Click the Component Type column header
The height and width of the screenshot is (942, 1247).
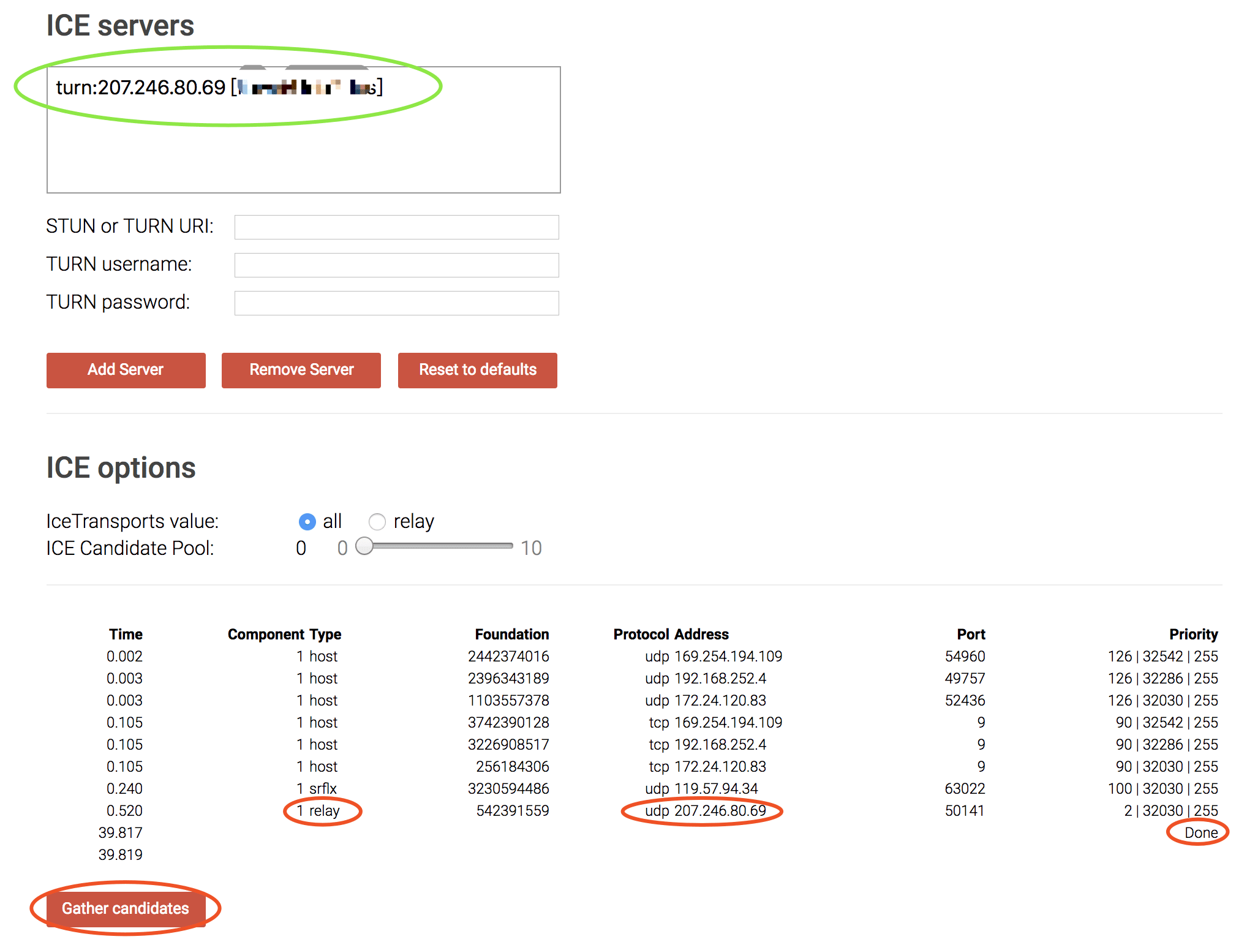(x=284, y=635)
